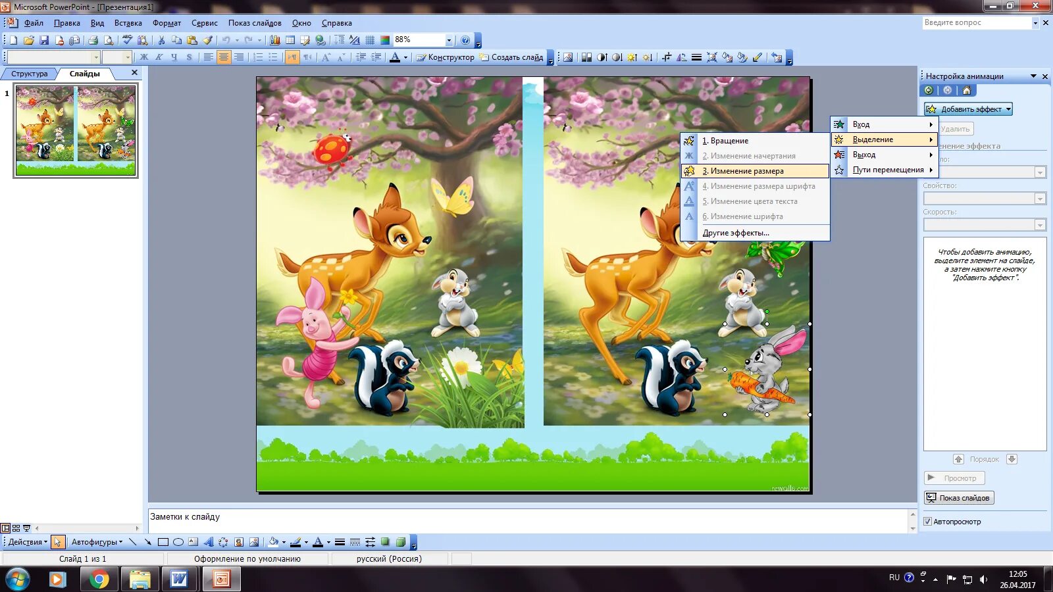Toggle center text alignment
This screenshot has width=1053, height=592.
(x=224, y=57)
